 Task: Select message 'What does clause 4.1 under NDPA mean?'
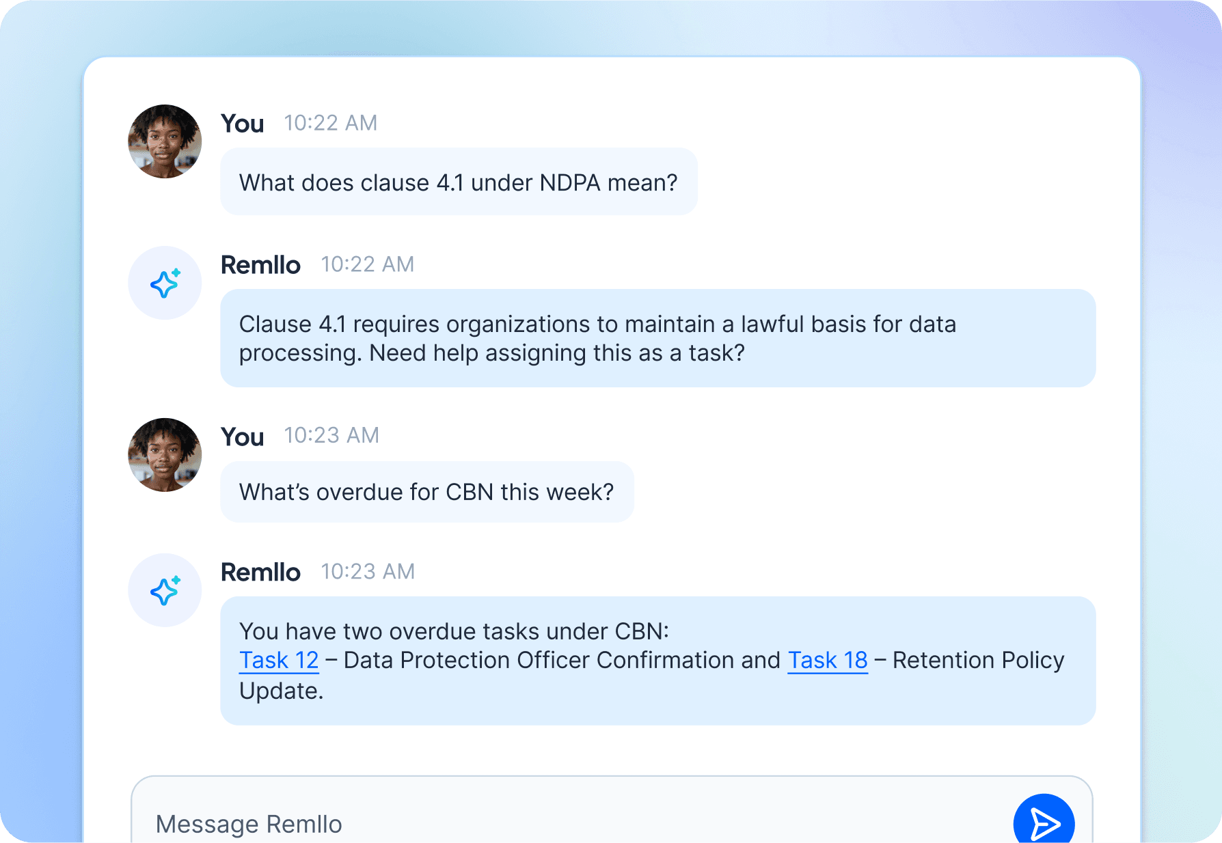point(459,182)
